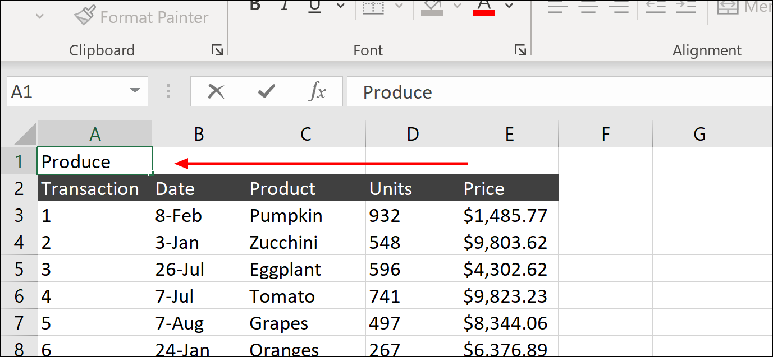The image size is (773, 357).
Task: Increase the indent
Action: pos(686,7)
